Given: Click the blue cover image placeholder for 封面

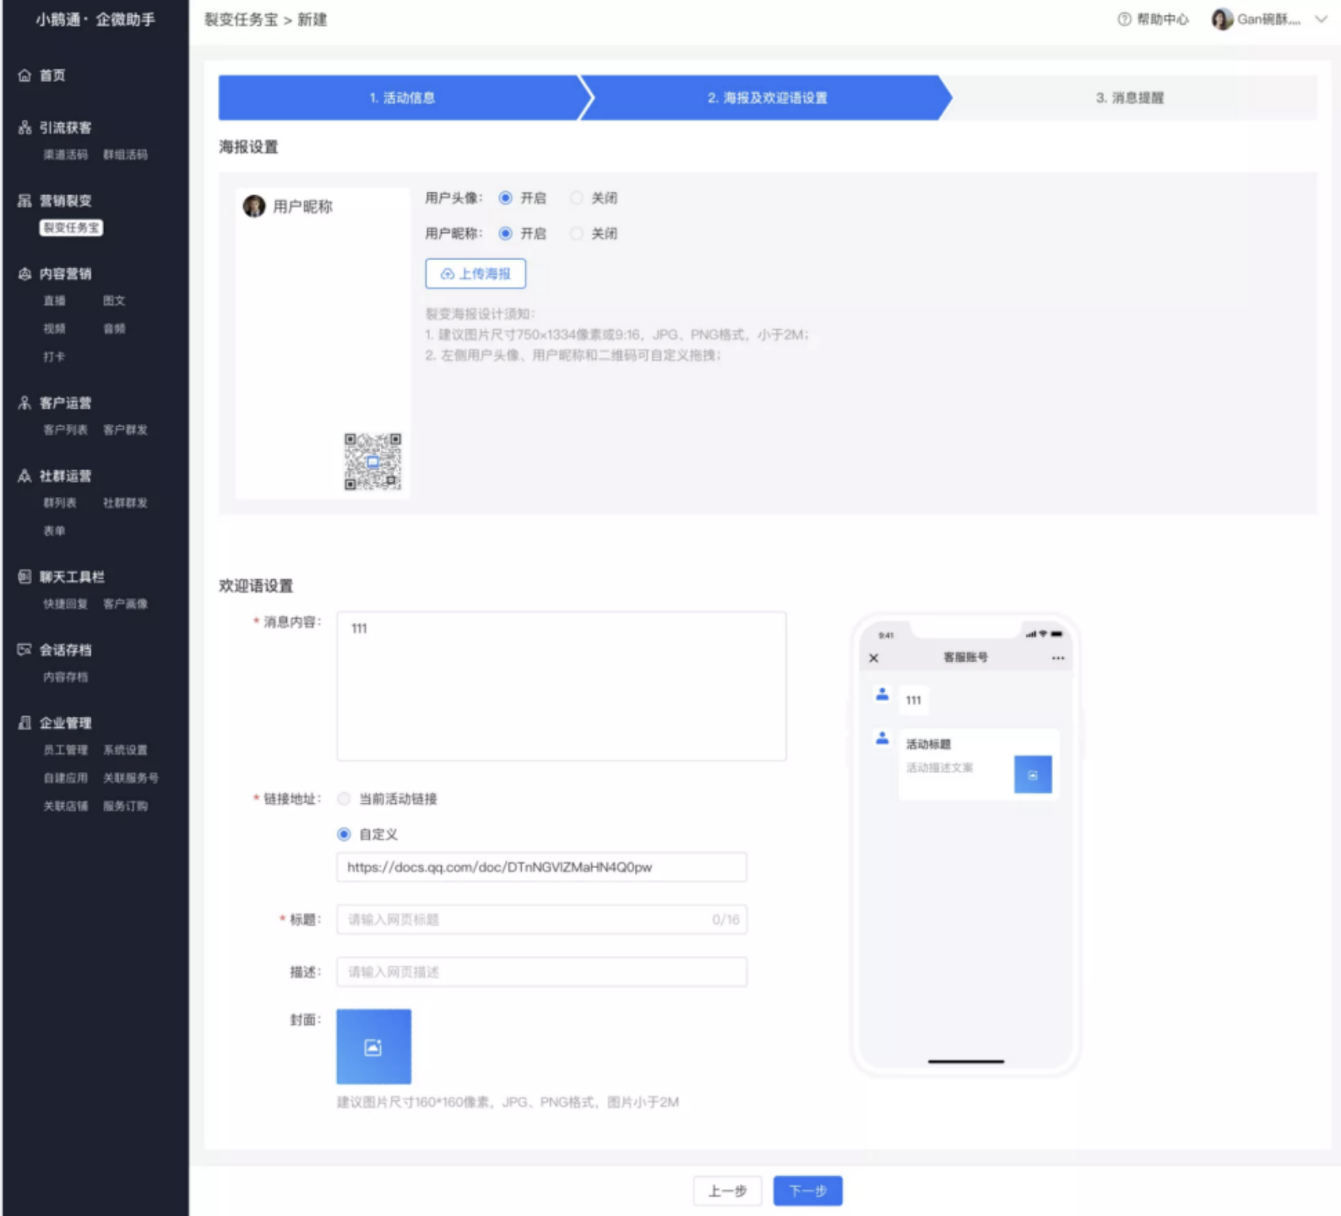Looking at the screenshot, I should pyautogui.click(x=373, y=1046).
